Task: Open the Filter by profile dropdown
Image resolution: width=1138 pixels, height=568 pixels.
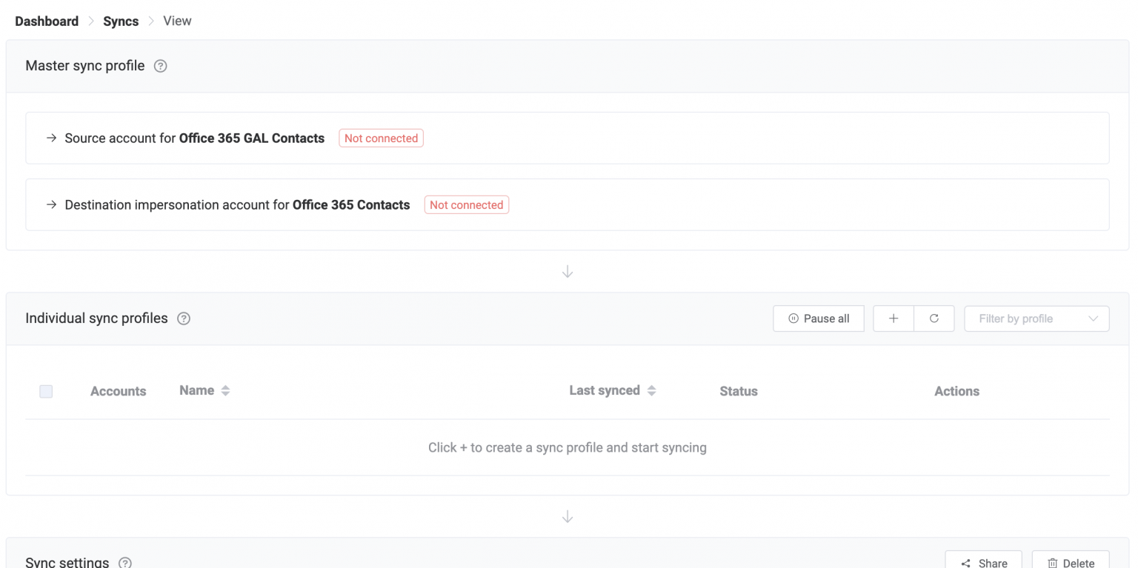Action: coord(1036,318)
